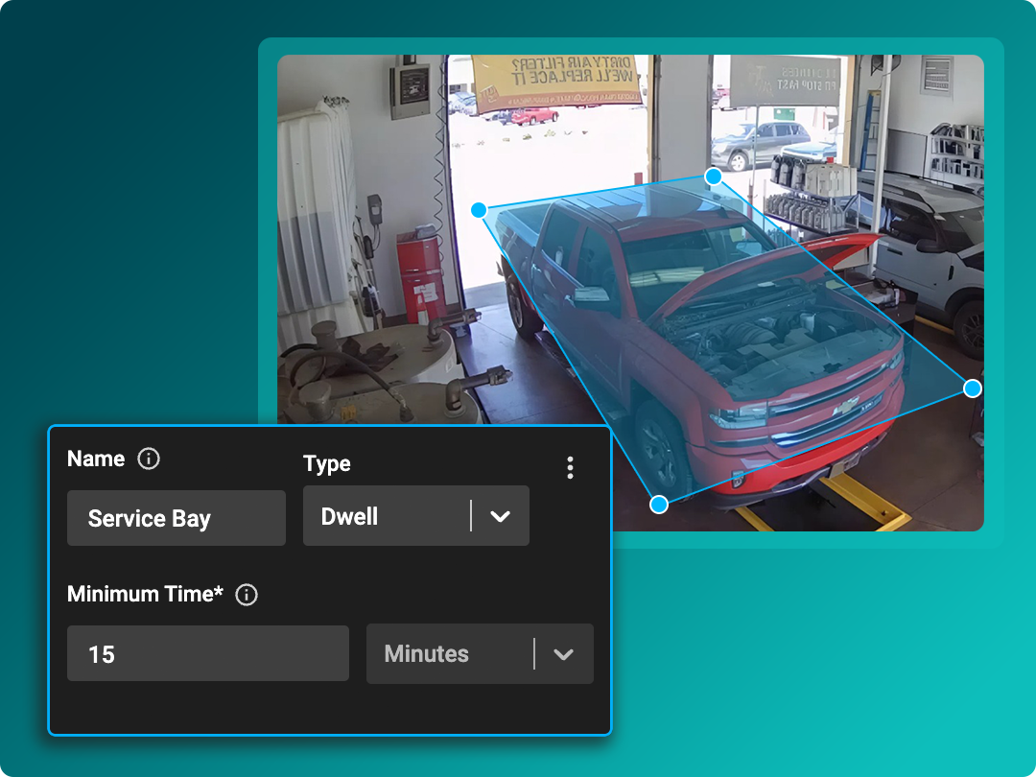The height and width of the screenshot is (777, 1036).
Task: Select the bottom zone vertex handle
Action: point(658,504)
